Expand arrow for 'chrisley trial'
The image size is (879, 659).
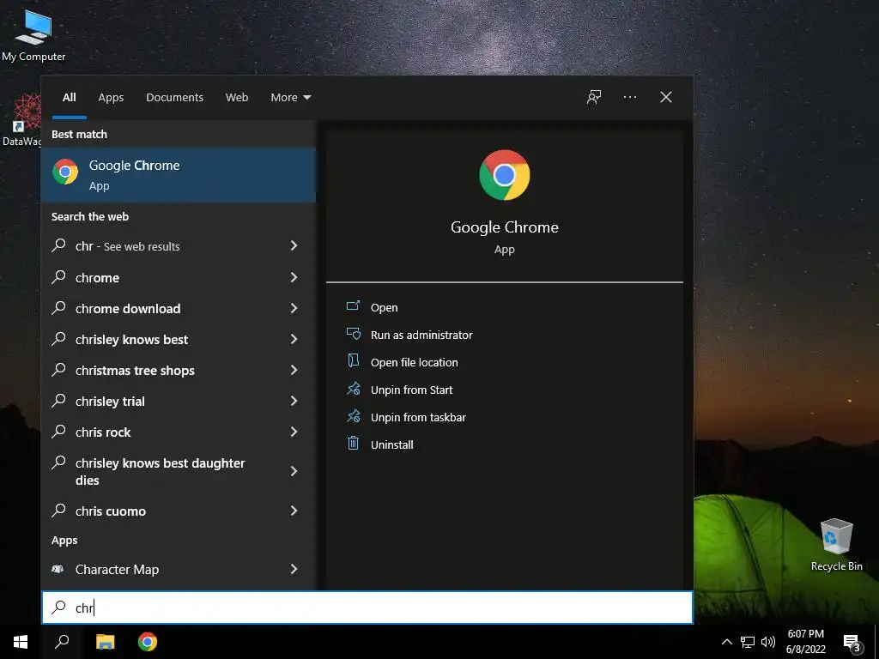click(294, 400)
